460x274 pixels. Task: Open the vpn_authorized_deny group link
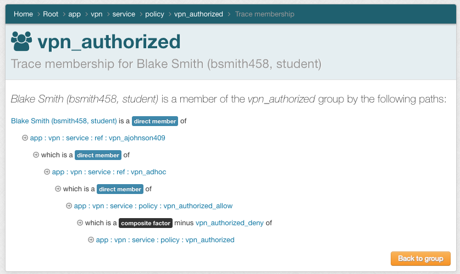pyautogui.click(x=230, y=223)
